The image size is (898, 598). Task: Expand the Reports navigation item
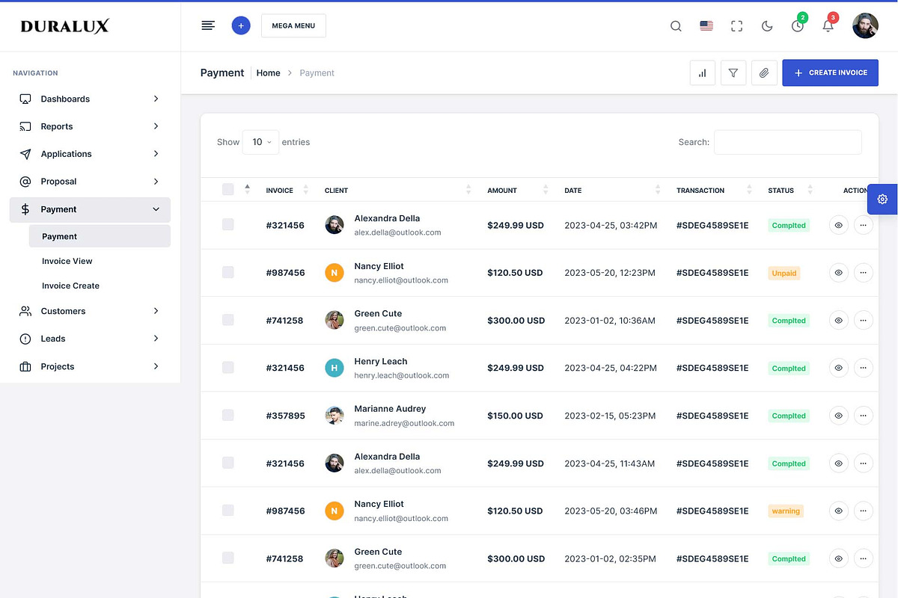coord(90,126)
